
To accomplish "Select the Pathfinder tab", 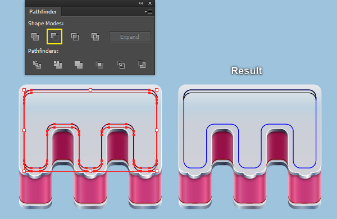I will (x=43, y=12).
